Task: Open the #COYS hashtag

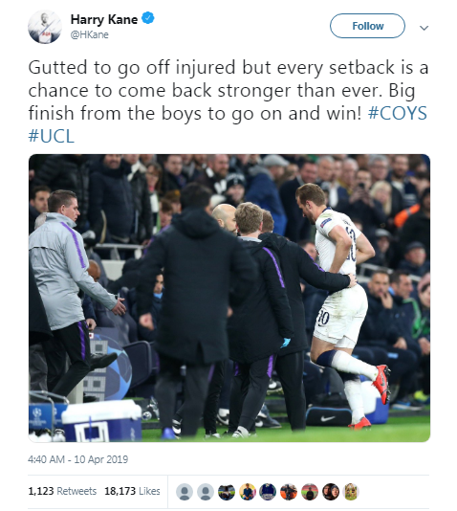Action: (398, 113)
